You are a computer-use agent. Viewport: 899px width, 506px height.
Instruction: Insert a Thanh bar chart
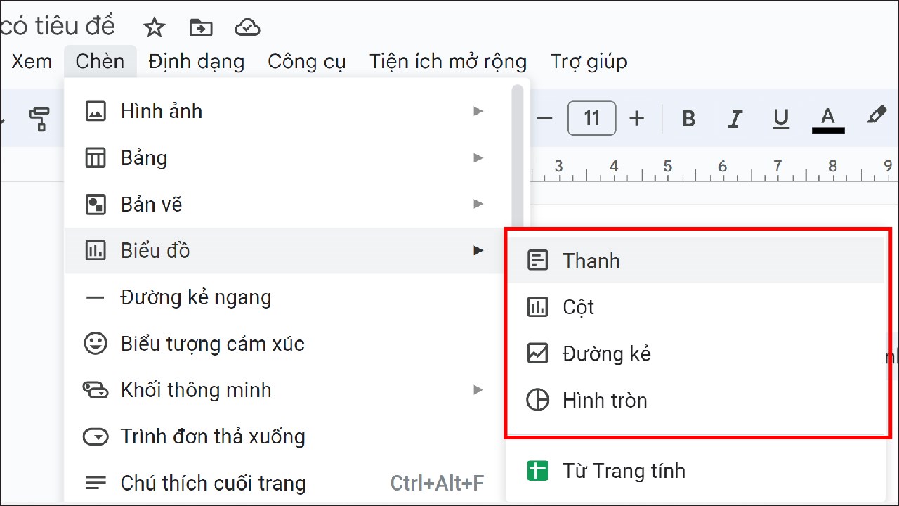point(695,261)
